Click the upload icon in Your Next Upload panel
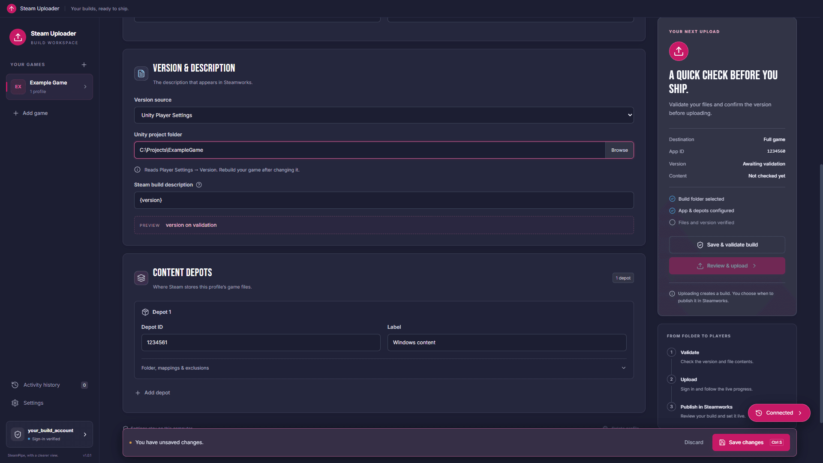 [679, 51]
